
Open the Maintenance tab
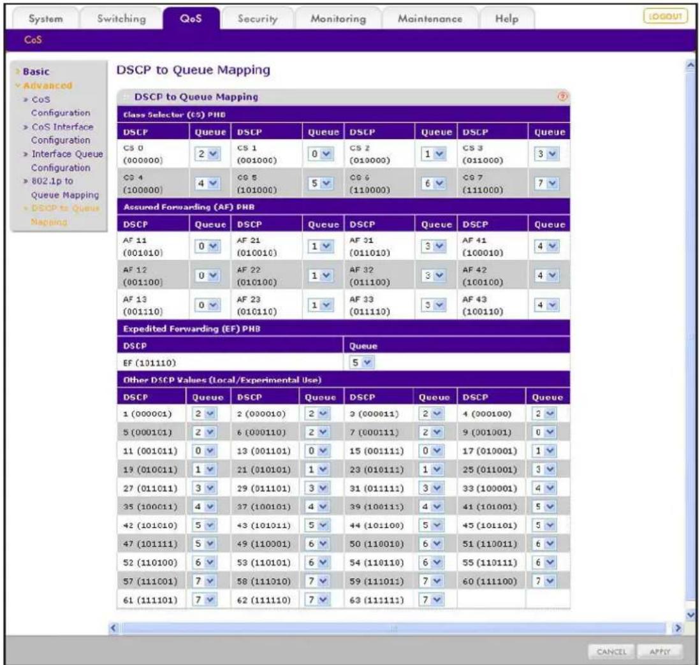coord(430,18)
